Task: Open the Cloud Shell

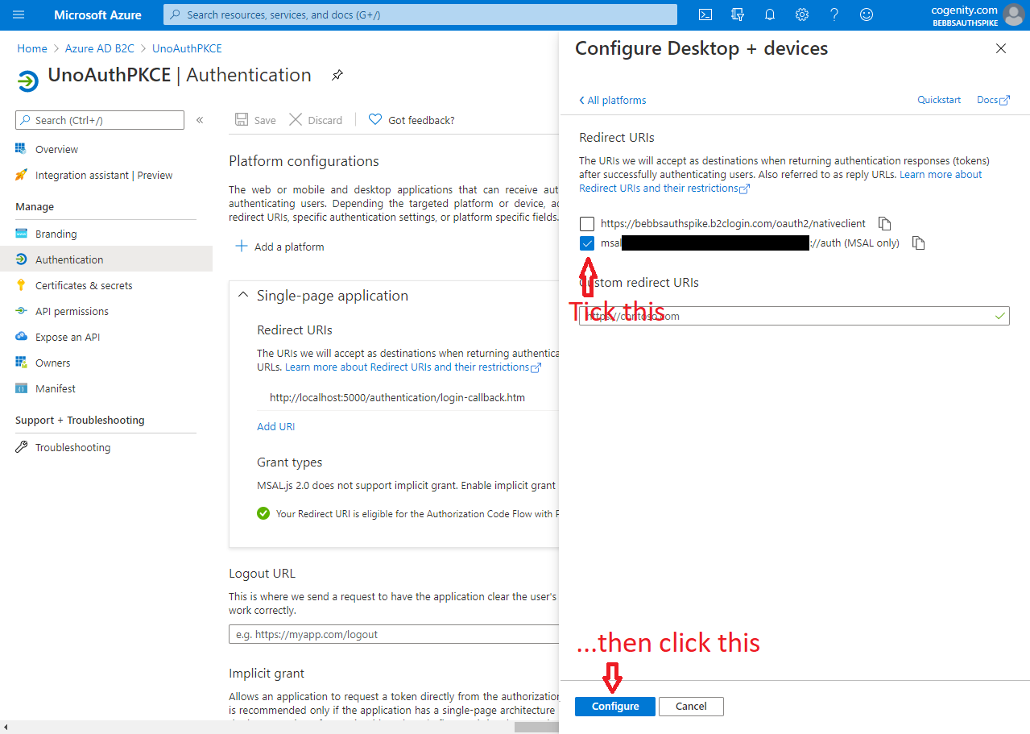Action: [x=705, y=15]
